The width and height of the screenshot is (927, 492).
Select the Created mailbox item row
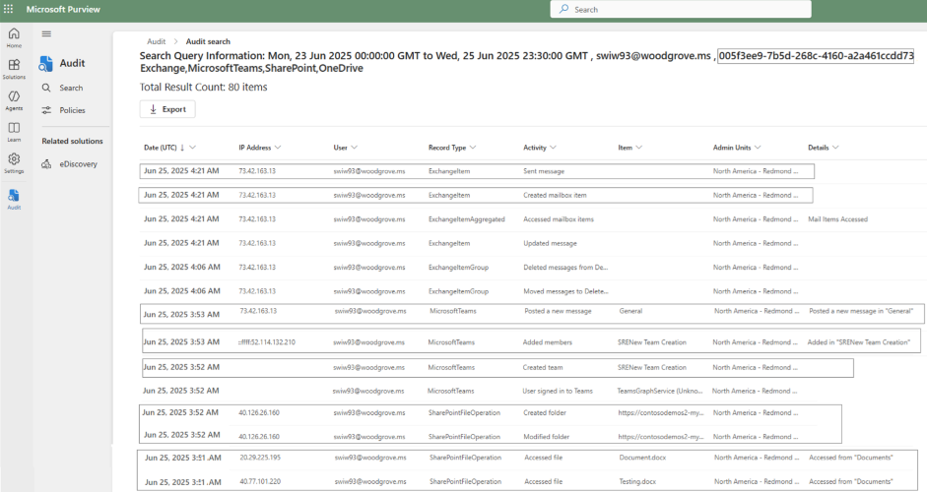click(476, 195)
